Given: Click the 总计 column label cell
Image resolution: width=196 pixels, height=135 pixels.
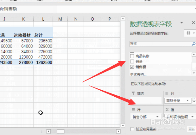Looking at the screenshot, I should coord(43,35).
